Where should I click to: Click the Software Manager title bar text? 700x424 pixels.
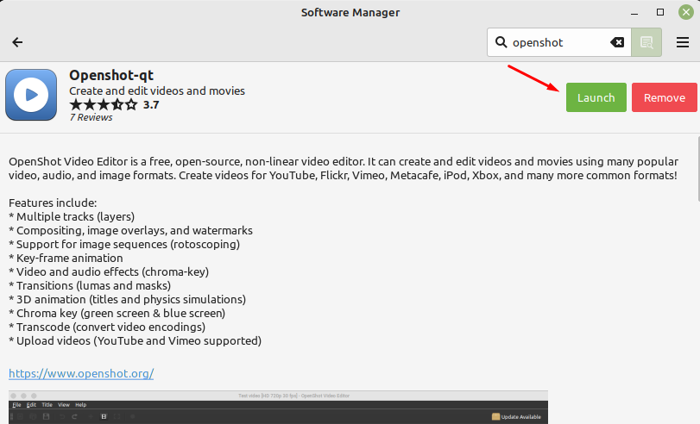click(350, 12)
